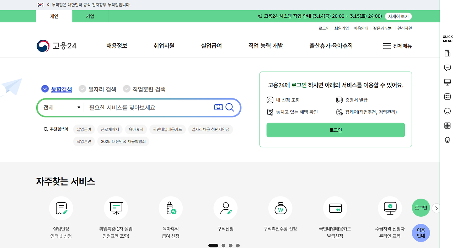
Task: Click the 로그인 word in the login panel heading
Action: coord(299,85)
